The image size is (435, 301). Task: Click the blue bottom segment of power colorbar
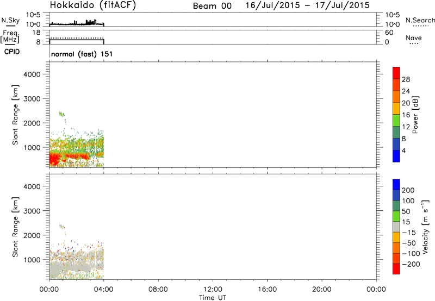(396, 156)
